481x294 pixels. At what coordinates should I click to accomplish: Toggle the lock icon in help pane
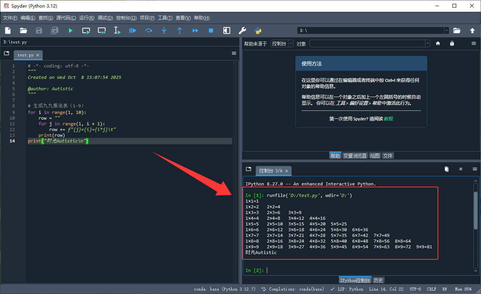click(452, 43)
